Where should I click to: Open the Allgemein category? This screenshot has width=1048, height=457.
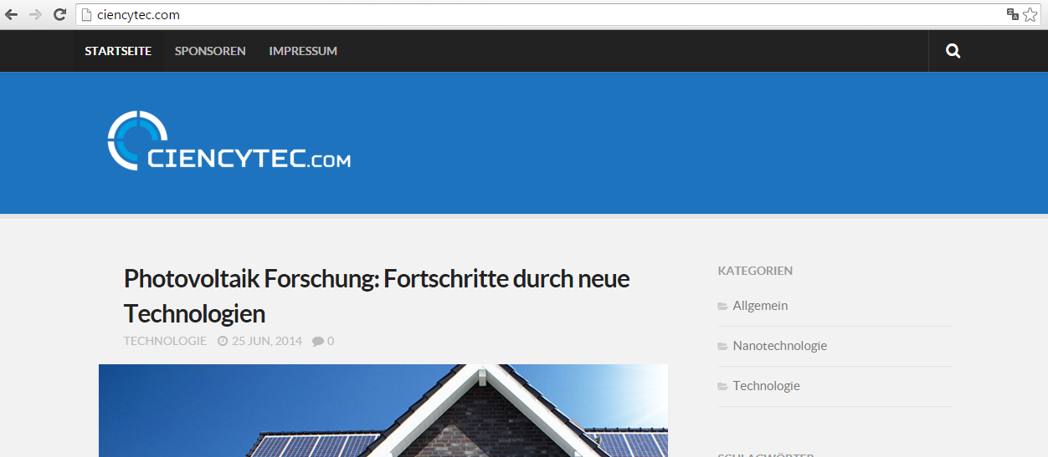coord(760,306)
